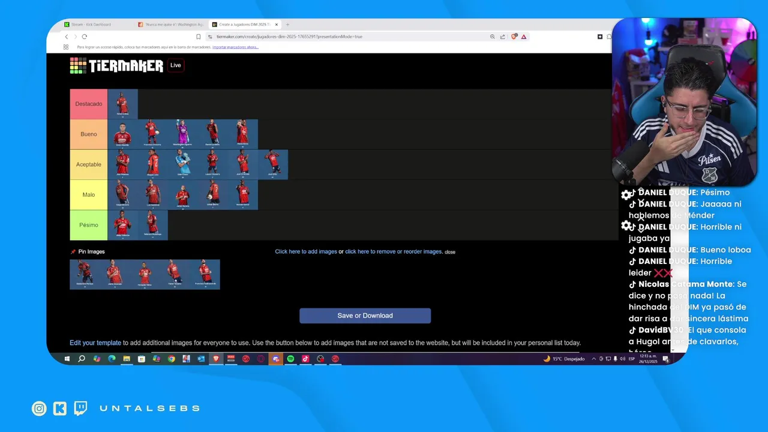Close the Create a Jugadores DIM 2025 tab
Screen dimensions: 768x432
tap(277, 25)
